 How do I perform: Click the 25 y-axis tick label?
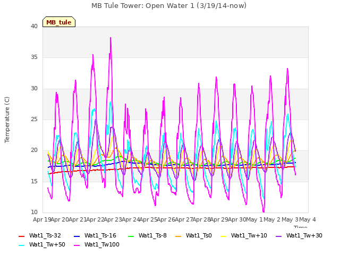coord(34,119)
